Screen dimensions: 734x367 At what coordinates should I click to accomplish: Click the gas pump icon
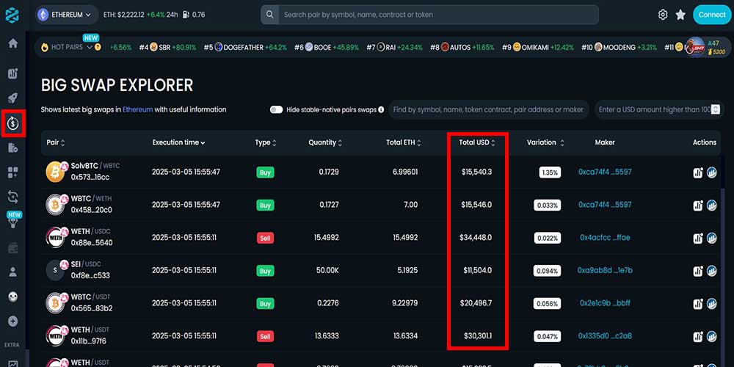(186, 15)
